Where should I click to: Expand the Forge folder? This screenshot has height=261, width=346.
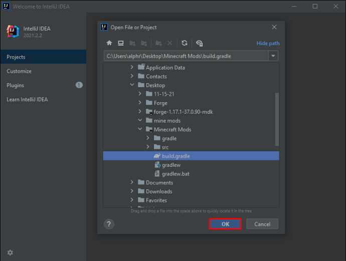tap(140, 103)
